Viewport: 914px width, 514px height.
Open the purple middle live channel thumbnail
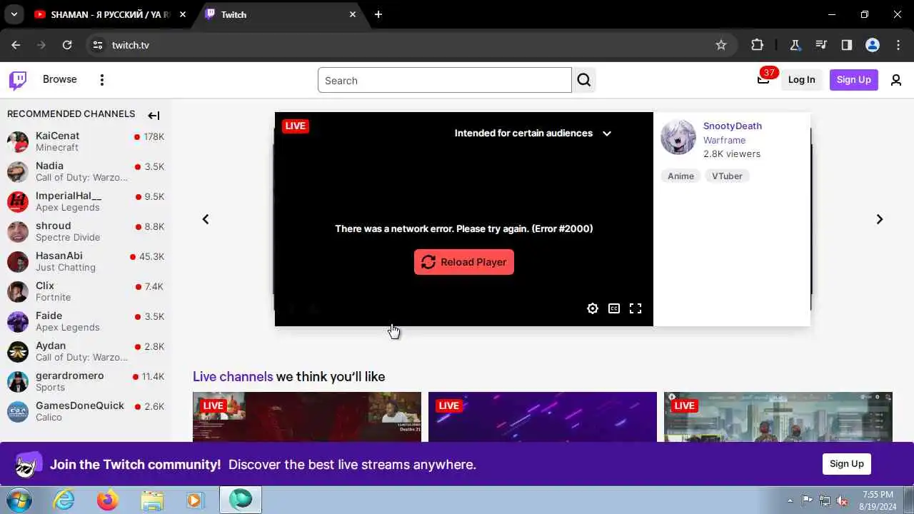[x=543, y=417]
